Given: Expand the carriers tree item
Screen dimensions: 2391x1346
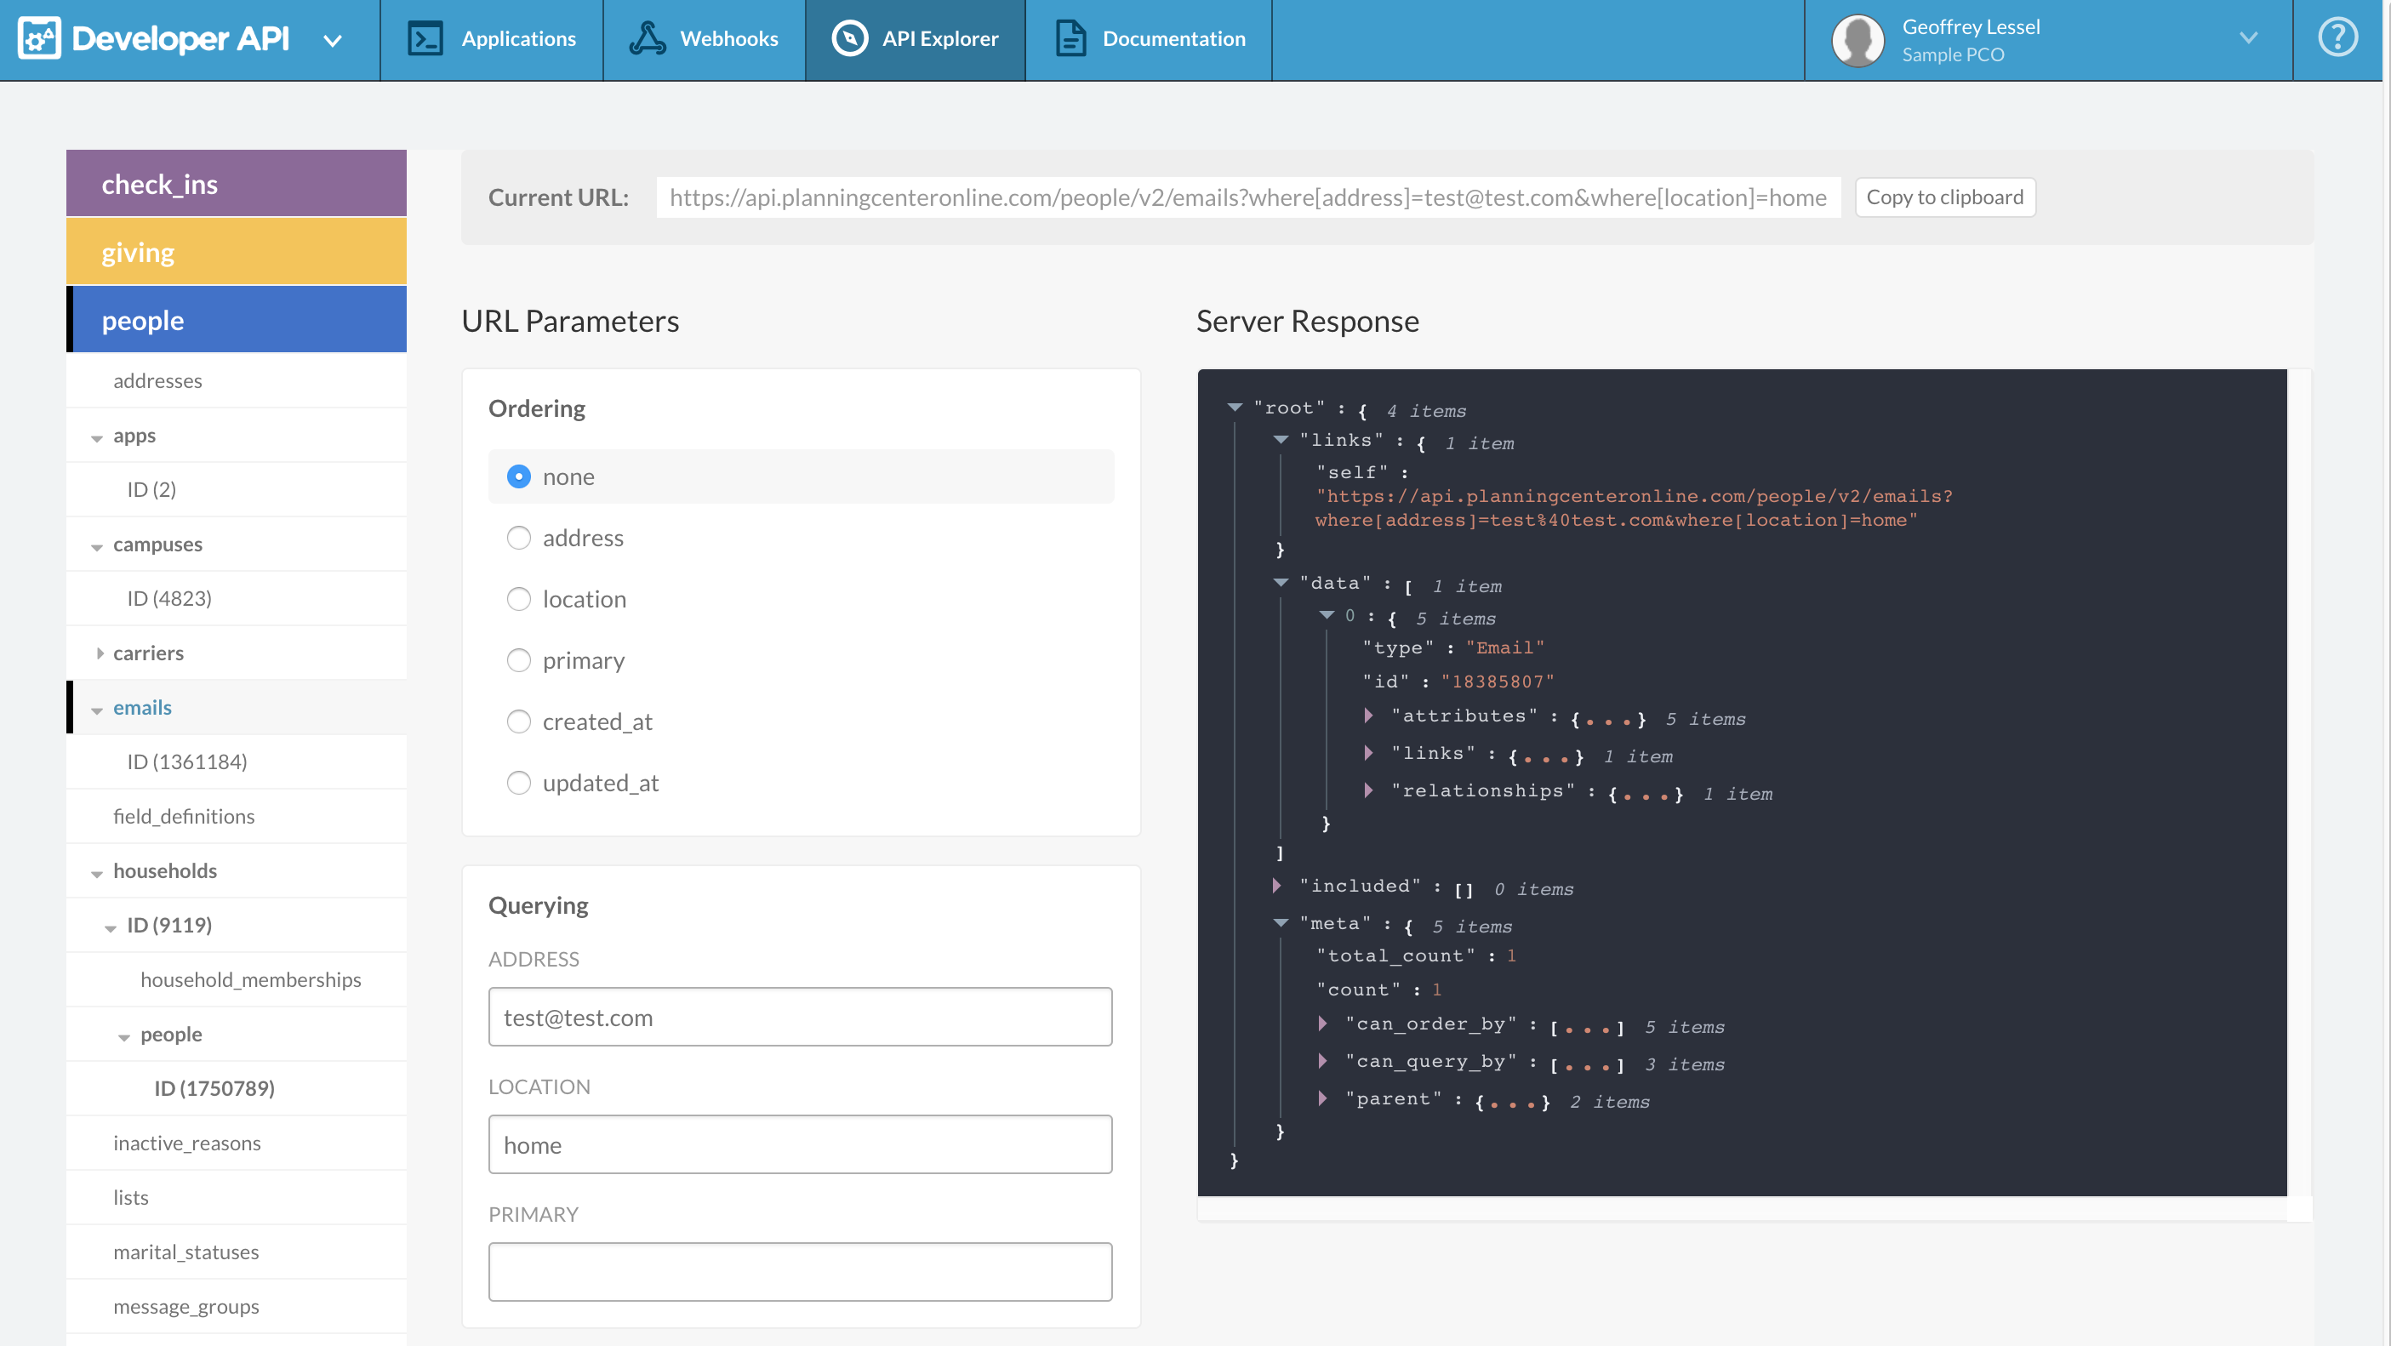Looking at the screenshot, I should [x=100, y=653].
